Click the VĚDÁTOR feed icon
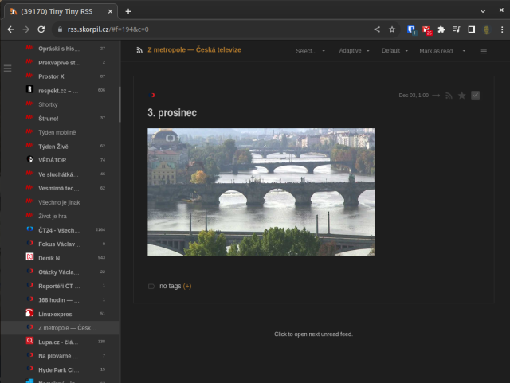 click(x=29, y=160)
